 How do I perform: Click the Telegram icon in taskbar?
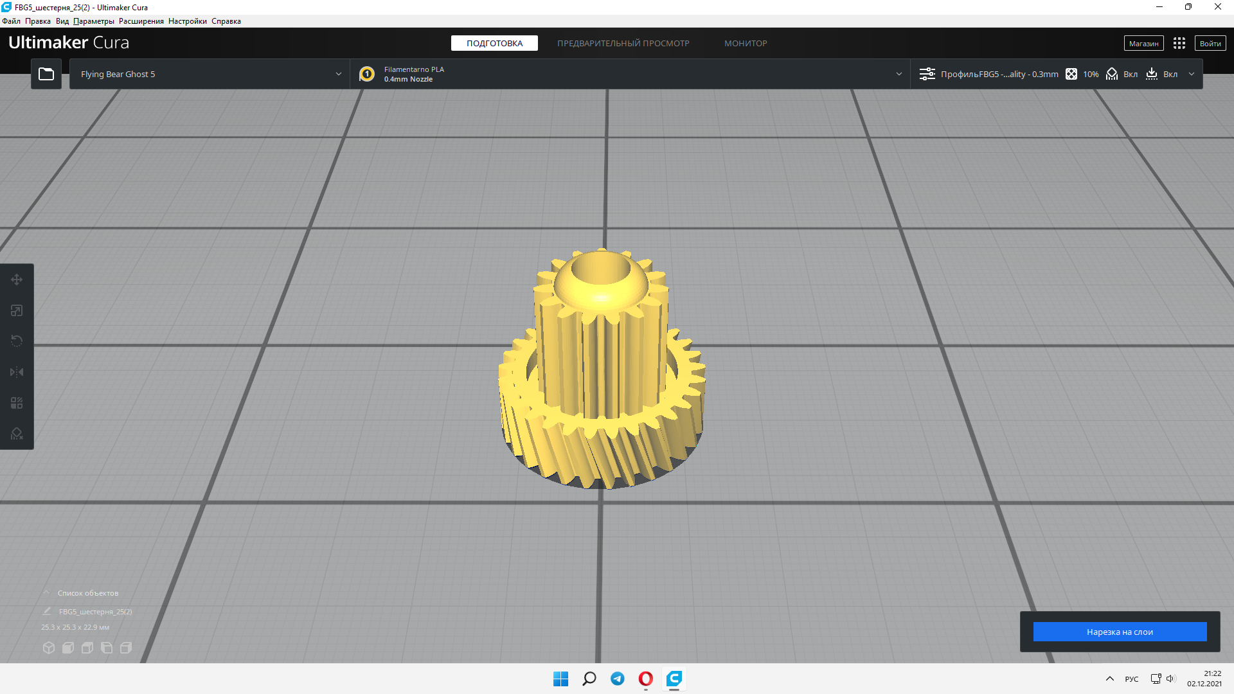617,678
